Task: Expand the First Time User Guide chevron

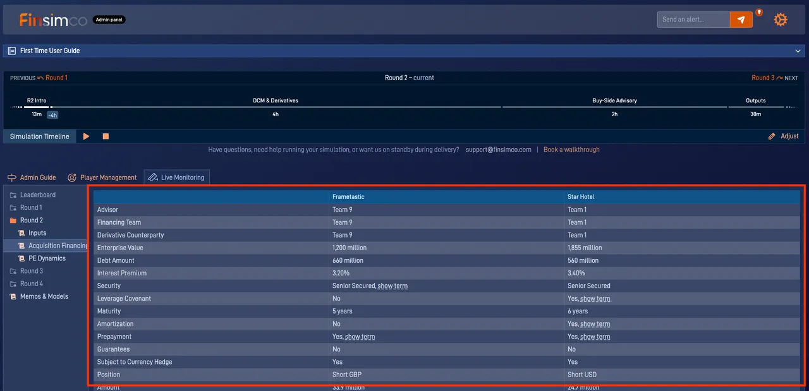Action: pos(798,51)
